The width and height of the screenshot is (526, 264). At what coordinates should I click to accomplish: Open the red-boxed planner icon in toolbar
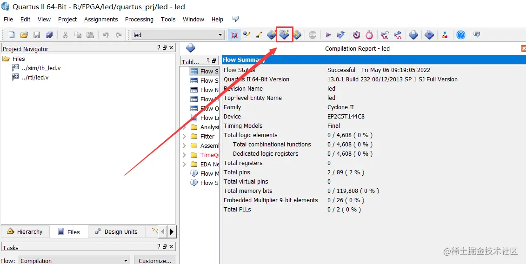(x=285, y=34)
